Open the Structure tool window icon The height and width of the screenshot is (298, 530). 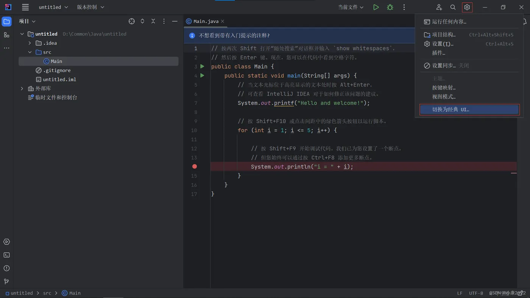[6, 35]
